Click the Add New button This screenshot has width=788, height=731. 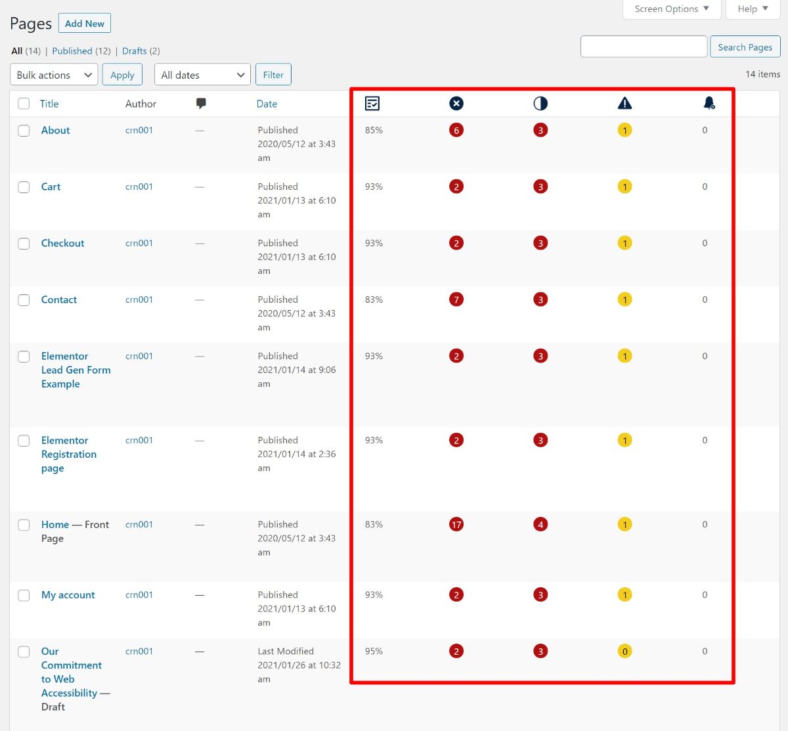click(85, 23)
